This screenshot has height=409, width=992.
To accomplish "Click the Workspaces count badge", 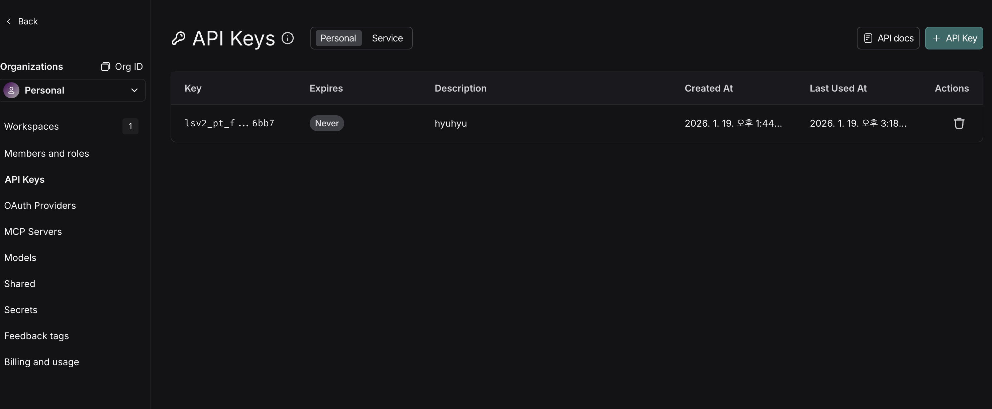I will click(x=130, y=126).
